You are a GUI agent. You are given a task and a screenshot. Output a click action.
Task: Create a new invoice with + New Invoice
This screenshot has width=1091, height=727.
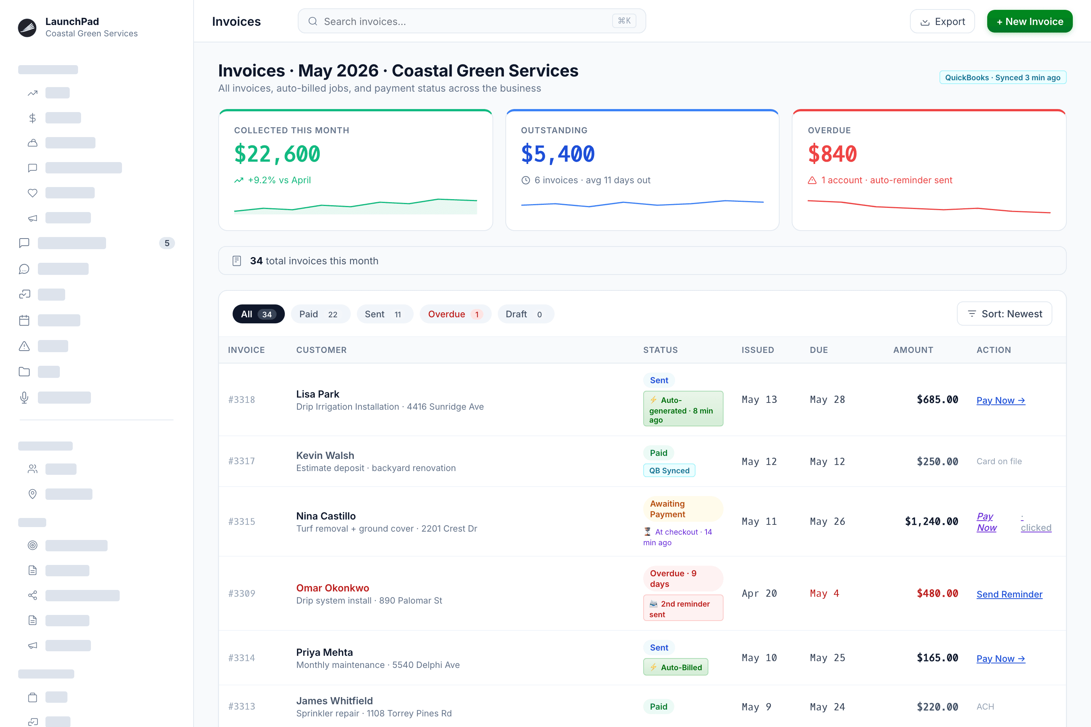[1030, 21]
